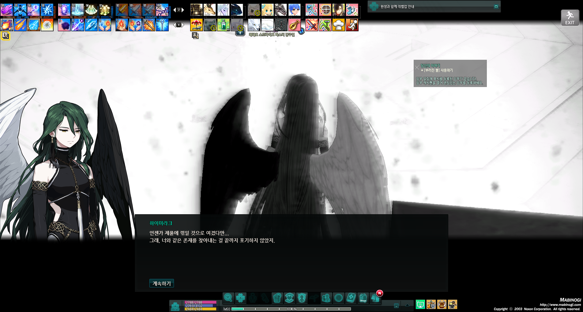Viewport: 583px width, 312px height.
Task: Use the white swirl skill slot 4
Action: pos(47,25)
